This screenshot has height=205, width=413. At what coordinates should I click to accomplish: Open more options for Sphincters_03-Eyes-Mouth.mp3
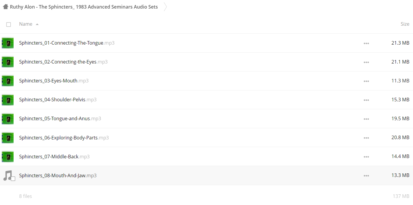(x=366, y=81)
